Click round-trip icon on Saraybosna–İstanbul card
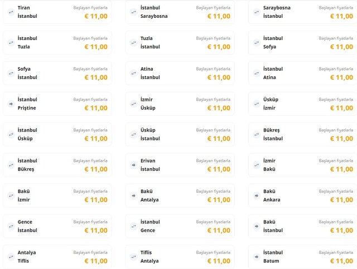Viewport: 357px width, 269px height. pyautogui.click(x=256, y=12)
